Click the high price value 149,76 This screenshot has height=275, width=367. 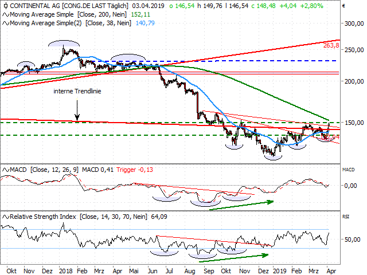click(213, 6)
